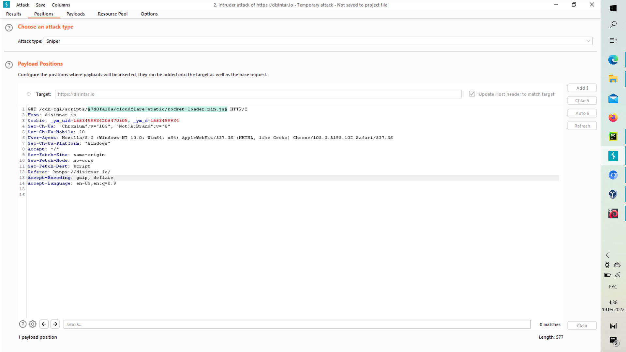Open the Wi-Fi network tray icon
This screenshot has width=626, height=352.
coord(618,275)
